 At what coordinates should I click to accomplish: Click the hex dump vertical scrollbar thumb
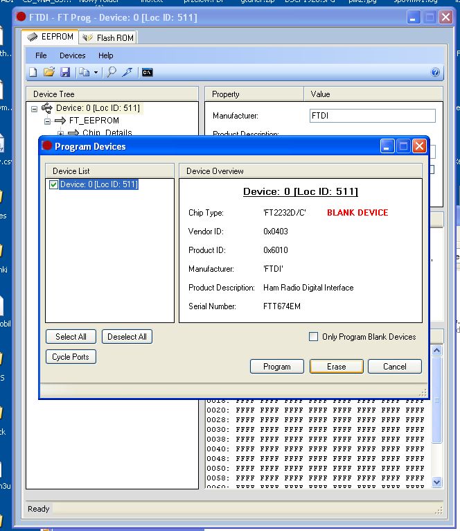(x=437, y=400)
